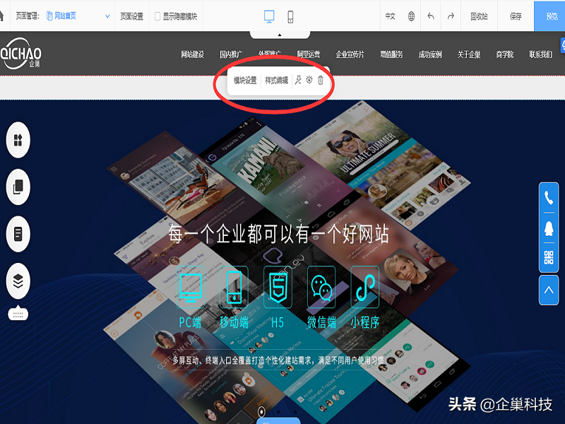The width and height of the screenshot is (565, 424).
Task: Delete module with trash icon
Action: 321,80
